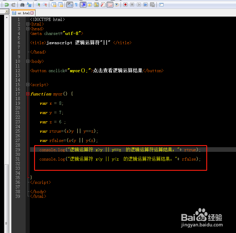Toggle the indent guide display
This screenshot has width=236, height=233.
pos(83,5)
